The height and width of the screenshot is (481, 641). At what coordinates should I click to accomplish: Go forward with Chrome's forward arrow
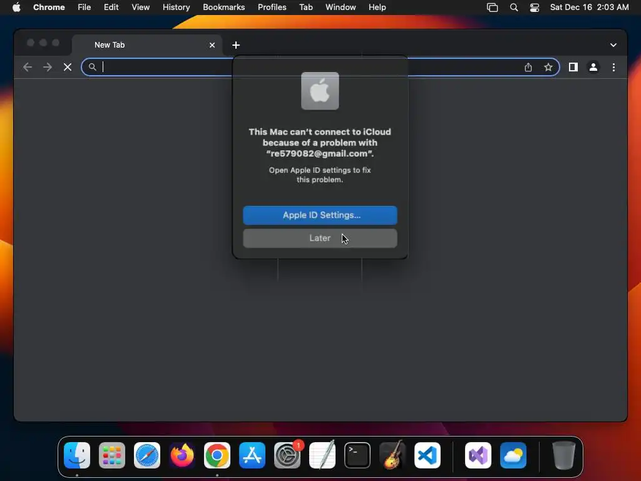[48, 67]
